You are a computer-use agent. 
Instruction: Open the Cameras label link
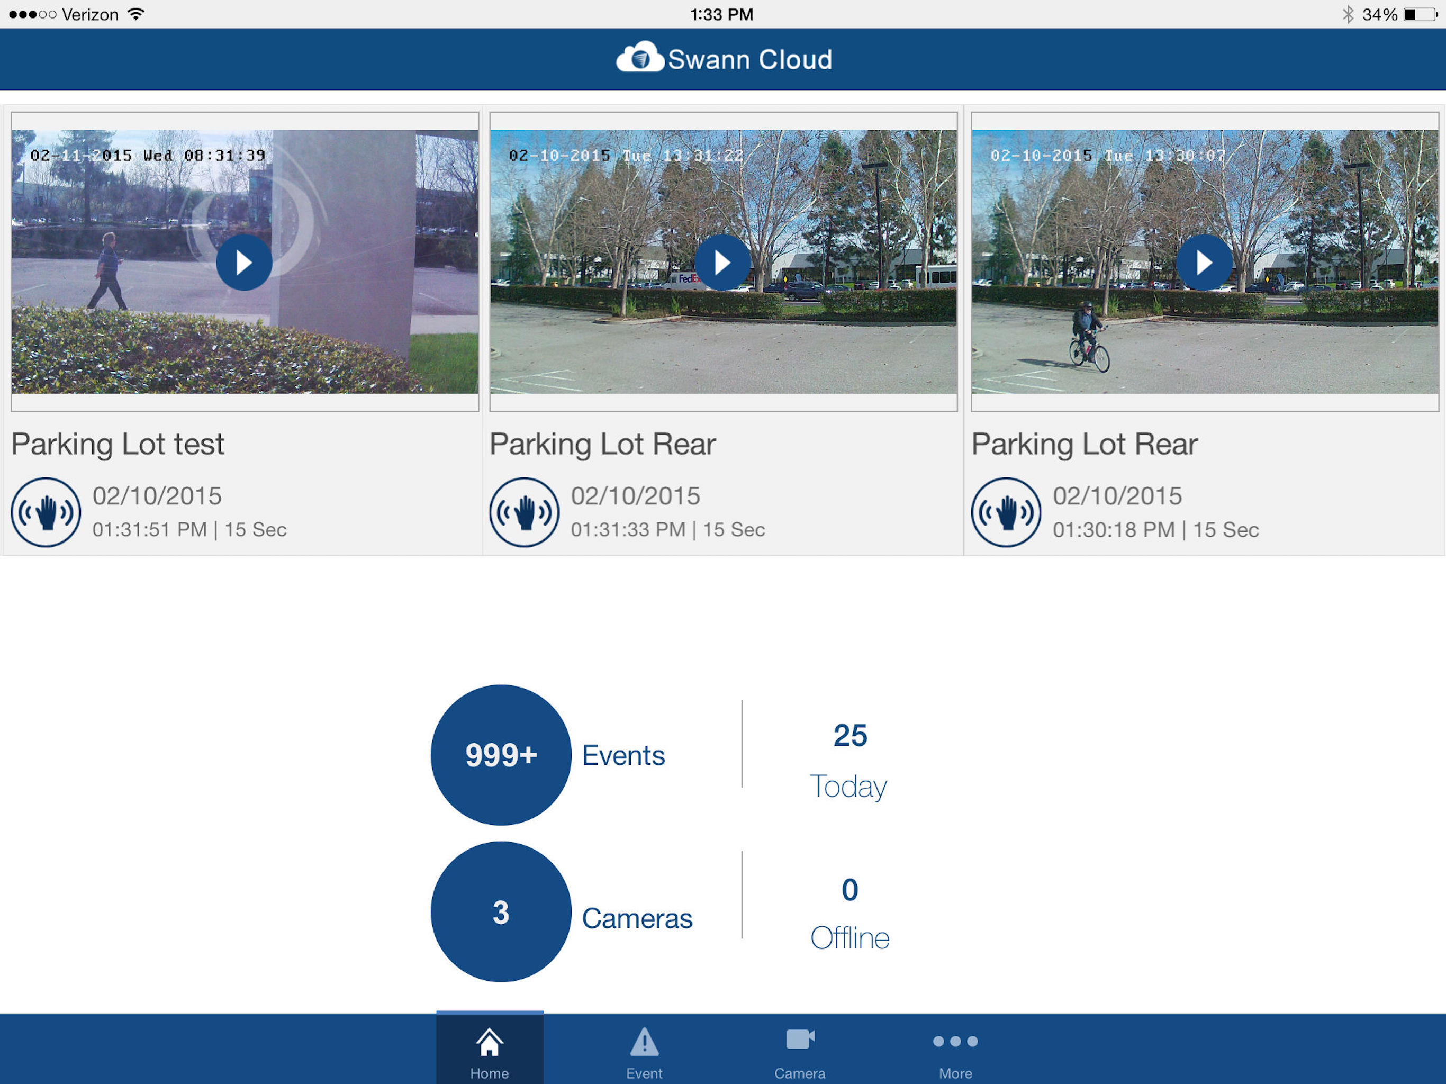637,918
